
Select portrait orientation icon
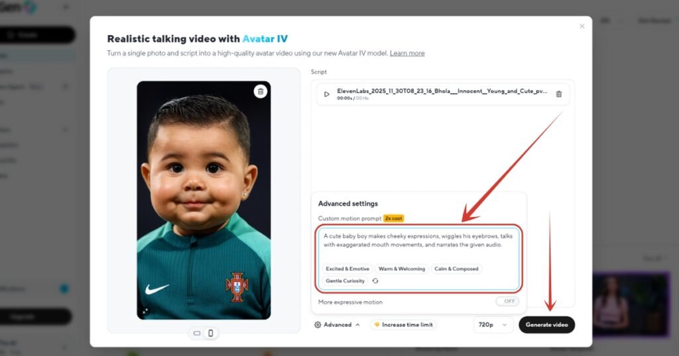211,333
